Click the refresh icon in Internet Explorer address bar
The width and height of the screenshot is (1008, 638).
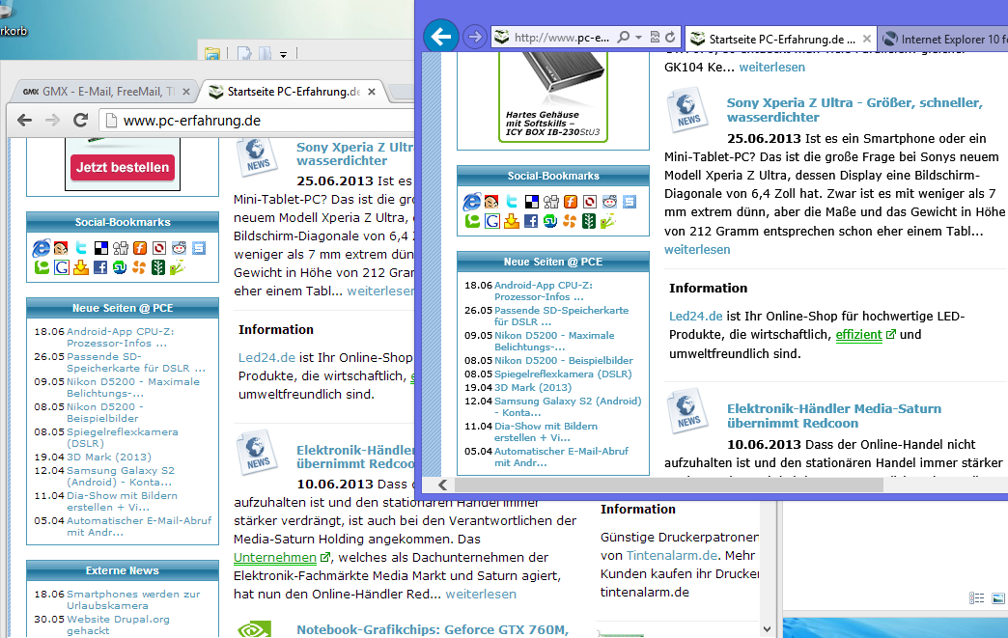pyautogui.click(x=670, y=38)
